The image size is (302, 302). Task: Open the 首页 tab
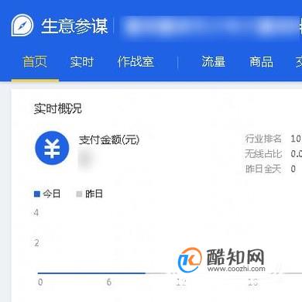click(x=35, y=62)
